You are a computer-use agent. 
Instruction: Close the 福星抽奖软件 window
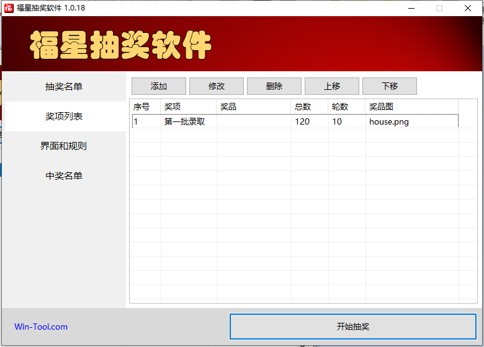click(467, 8)
